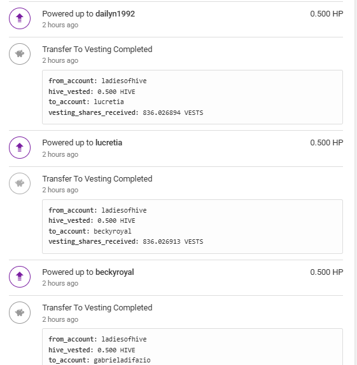
Task: Click the piggy bank icon for beckyroyal vesting
Action: [20, 183]
